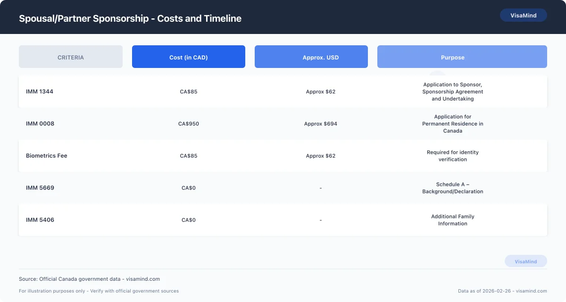Image resolution: width=566 pixels, height=302 pixels.
Task: Click the faded VisaMind watermark above the footer
Action: tap(525, 261)
